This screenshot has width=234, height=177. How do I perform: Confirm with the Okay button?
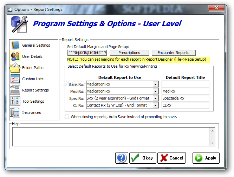[x=143, y=158]
